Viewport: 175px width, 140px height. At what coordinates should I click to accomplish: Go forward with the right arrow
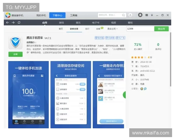13,22
